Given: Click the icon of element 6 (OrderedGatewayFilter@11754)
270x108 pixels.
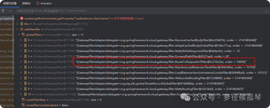Looking at the screenshot, I should [25, 73].
